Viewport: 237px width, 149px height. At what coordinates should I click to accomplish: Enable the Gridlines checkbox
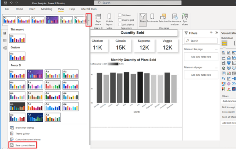pos(120,15)
